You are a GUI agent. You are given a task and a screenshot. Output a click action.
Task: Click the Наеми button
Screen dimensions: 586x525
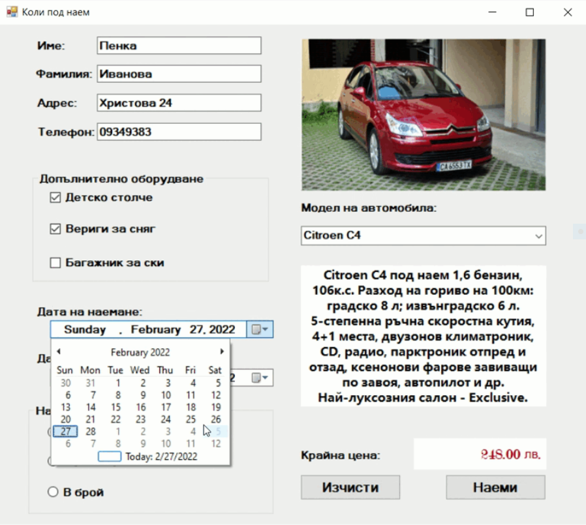[495, 487]
